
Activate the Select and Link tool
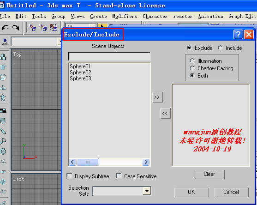pyautogui.click(x=32, y=27)
